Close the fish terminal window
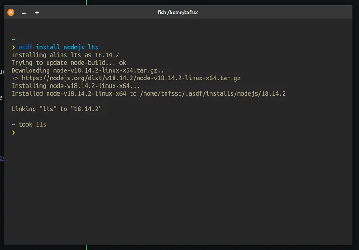The image size is (359, 250). pyautogui.click(x=11, y=13)
